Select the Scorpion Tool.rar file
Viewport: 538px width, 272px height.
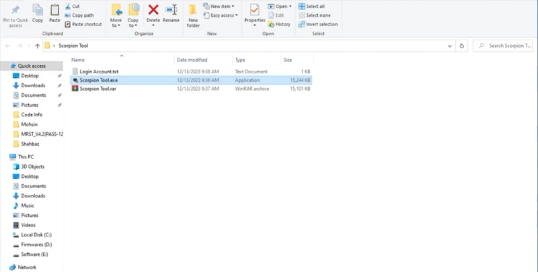pos(191,89)
